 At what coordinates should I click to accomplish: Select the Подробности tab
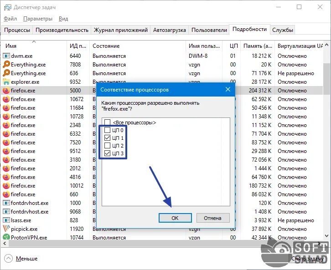pyautogui.click(x=249, y=29)
